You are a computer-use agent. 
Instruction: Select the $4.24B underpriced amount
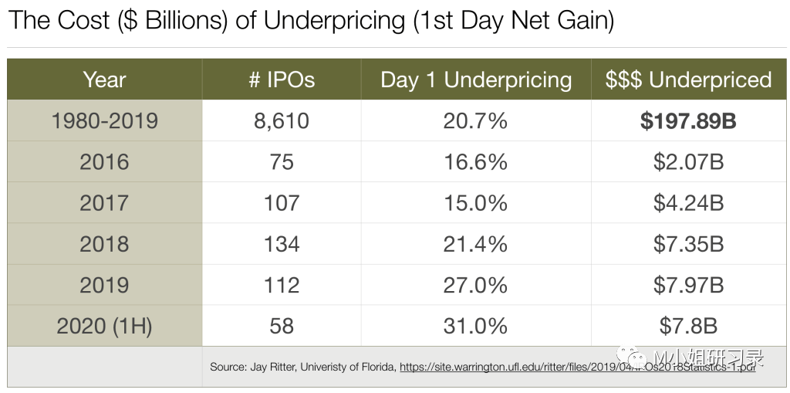(688, 203)
